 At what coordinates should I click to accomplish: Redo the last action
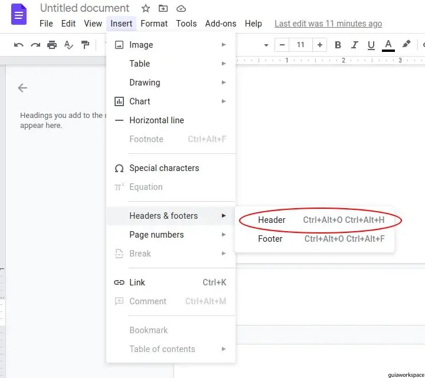pos(35,45)
